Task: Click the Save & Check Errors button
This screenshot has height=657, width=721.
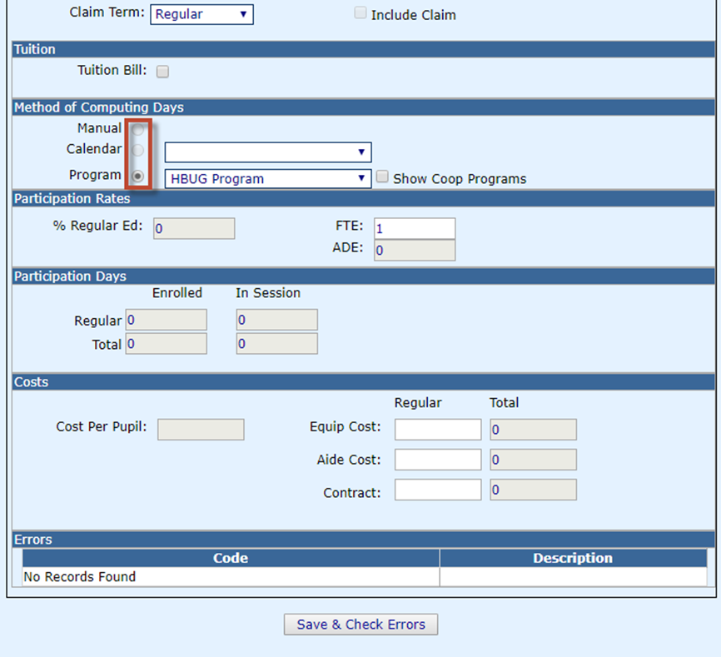Action: click(361, 625)
